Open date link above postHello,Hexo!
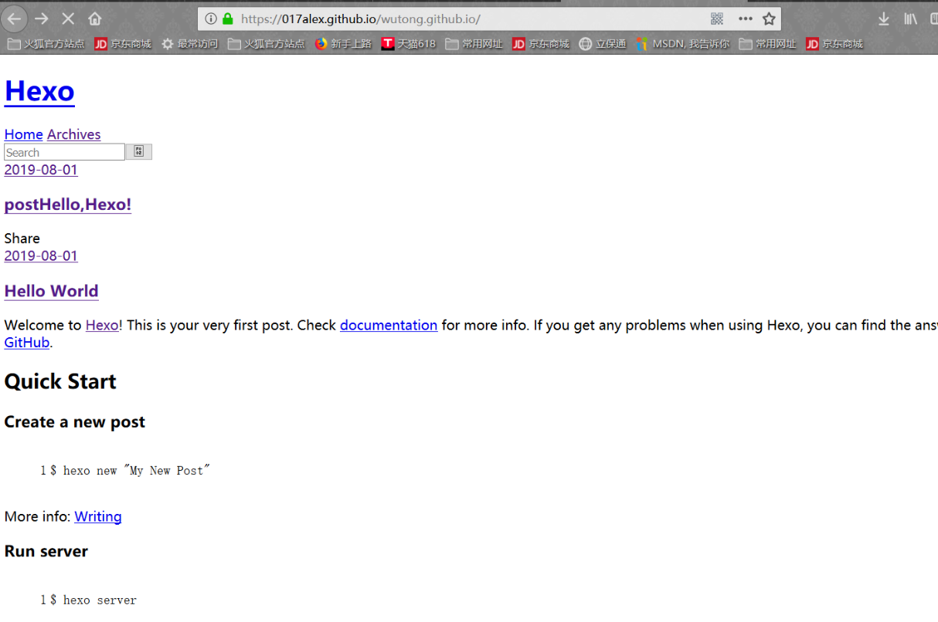Screen dimensions: 938x622 pyautogui.click(x=41, y=170)
